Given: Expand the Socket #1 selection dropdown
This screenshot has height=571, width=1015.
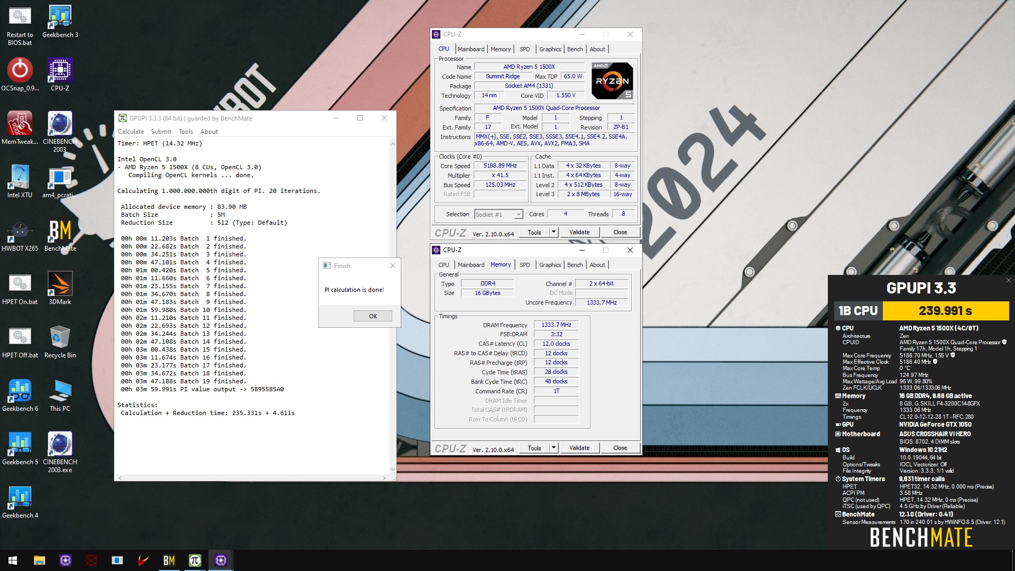Looking at the screenshot, I should (x=519, y=214).
